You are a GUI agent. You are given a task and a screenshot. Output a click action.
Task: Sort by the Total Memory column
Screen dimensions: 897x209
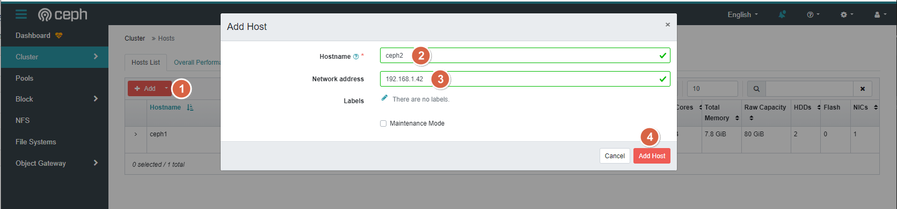(x=721, y=113)
